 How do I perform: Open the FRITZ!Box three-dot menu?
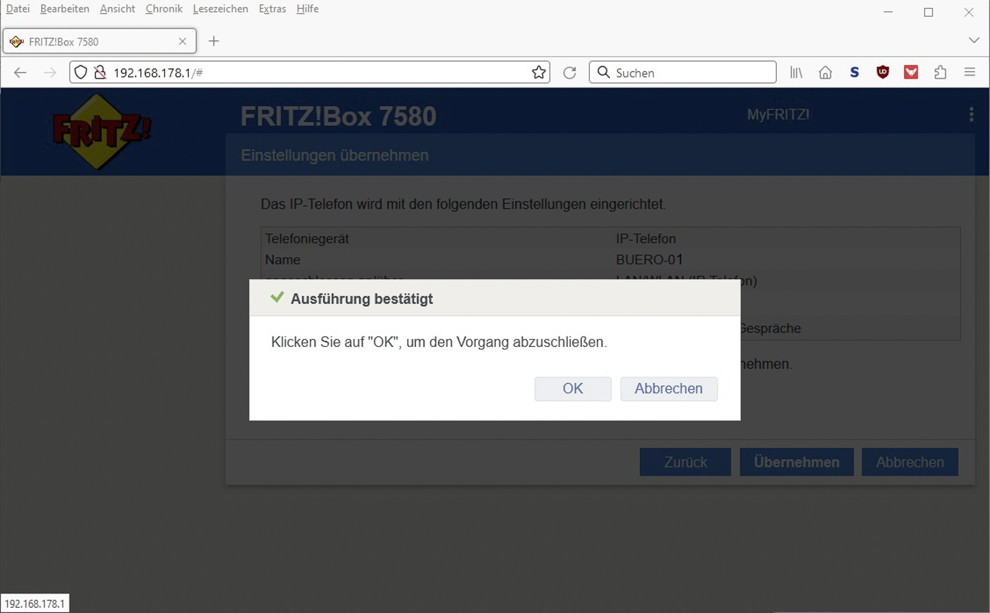click(x=971, y=114)
